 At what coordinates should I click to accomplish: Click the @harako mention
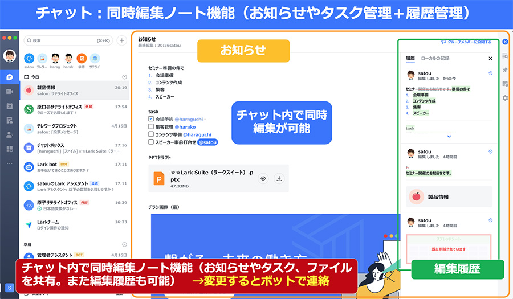185,127
